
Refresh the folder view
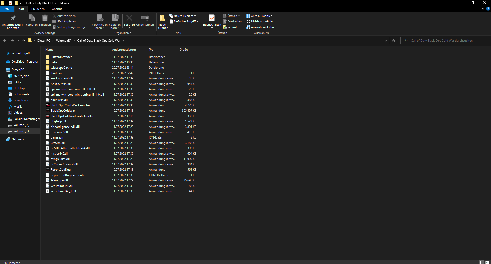pos(394,41)
